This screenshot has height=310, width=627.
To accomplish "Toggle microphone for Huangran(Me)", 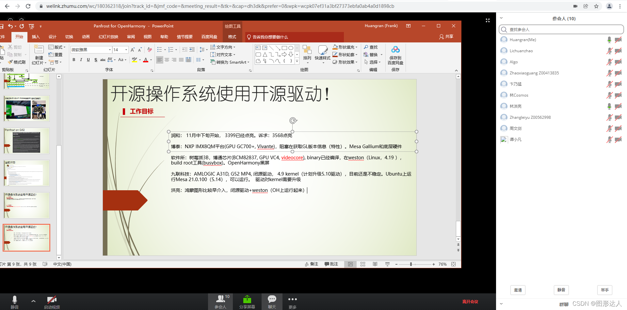I will 609,40.
